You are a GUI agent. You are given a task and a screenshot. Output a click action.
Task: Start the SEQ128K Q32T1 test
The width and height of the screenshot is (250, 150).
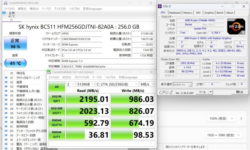(56, 111)
